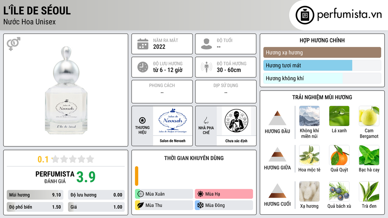Click the L'île de Séoul bottle image
Screen dimensions: 388x218
coord(66,90)
